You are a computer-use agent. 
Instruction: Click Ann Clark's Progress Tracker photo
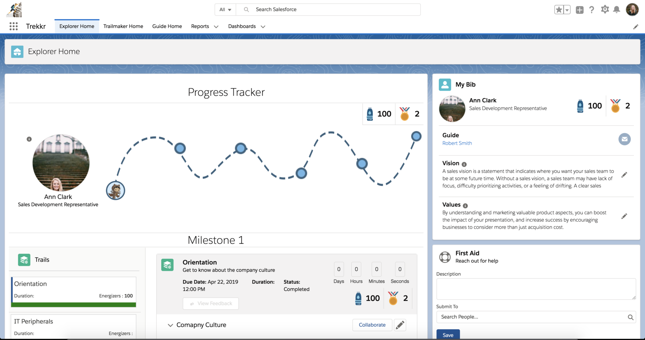(x=61, y=163)
